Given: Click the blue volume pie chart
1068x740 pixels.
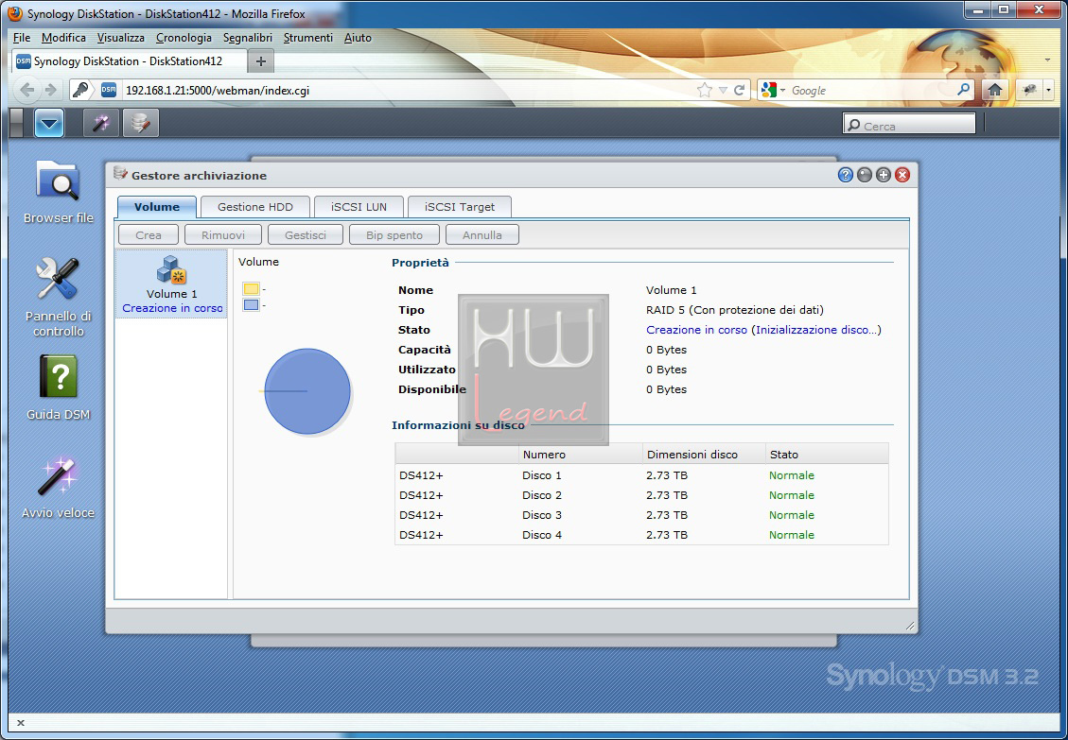Looking at the screenshot, I should pyautogui.click(x=307, y=391).
